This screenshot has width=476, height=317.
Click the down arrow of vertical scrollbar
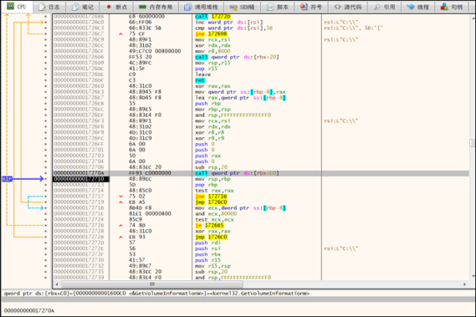[x=473, y=276]
